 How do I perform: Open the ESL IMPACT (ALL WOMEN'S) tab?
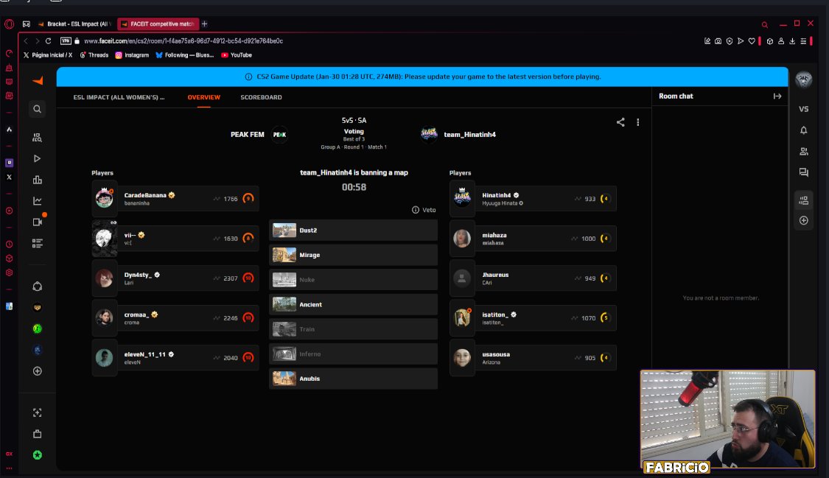pos(119,97)
